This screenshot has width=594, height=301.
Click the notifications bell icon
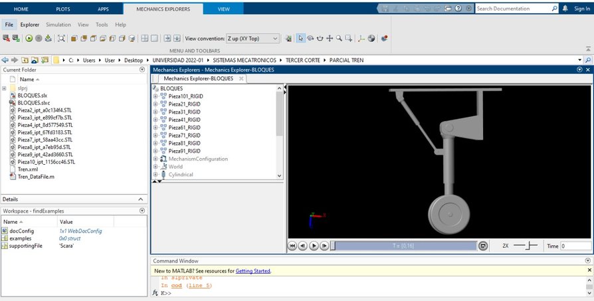pyautogui.click(x=565, y=9)
